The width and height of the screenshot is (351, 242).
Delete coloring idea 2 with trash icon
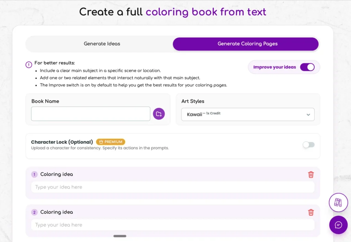[x=311, y=212]
